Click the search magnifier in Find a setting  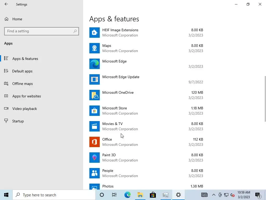point(75,31)
